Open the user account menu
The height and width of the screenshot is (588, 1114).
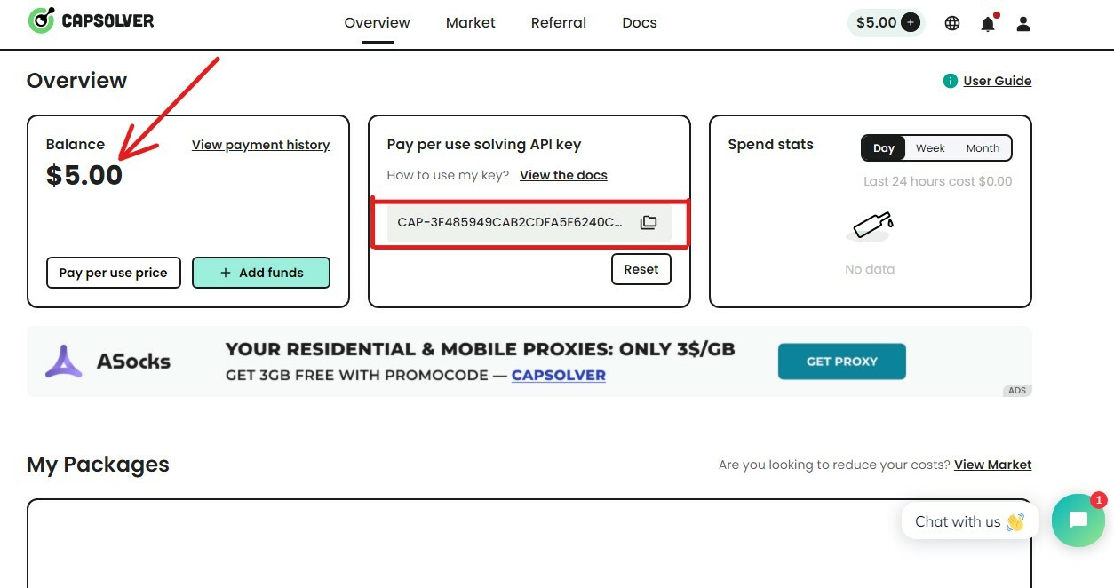[x=1023, y=24]
